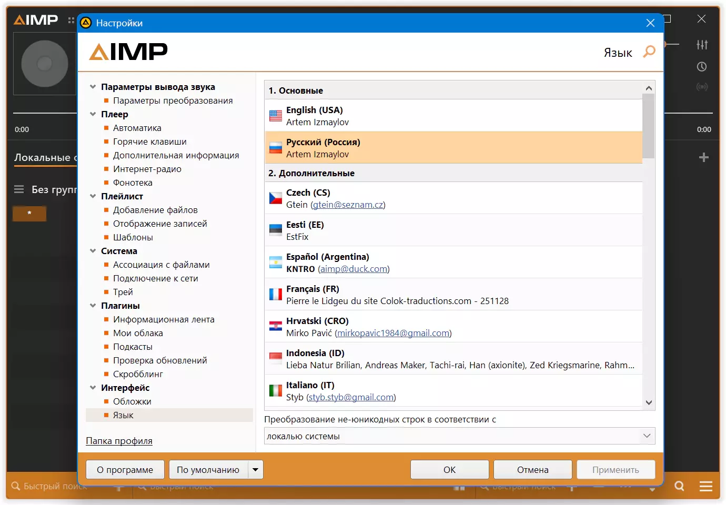Select Автоматика in the settings tree
The width and height of the screenshot is (726, 505).
coord(137,128)
